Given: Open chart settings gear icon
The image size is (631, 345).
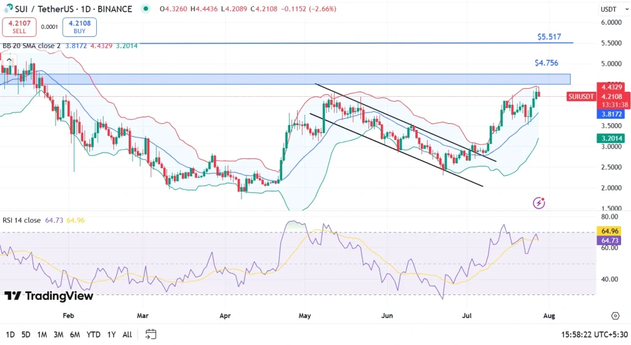Looking at the screenshot, I should (x=615, y=316).
